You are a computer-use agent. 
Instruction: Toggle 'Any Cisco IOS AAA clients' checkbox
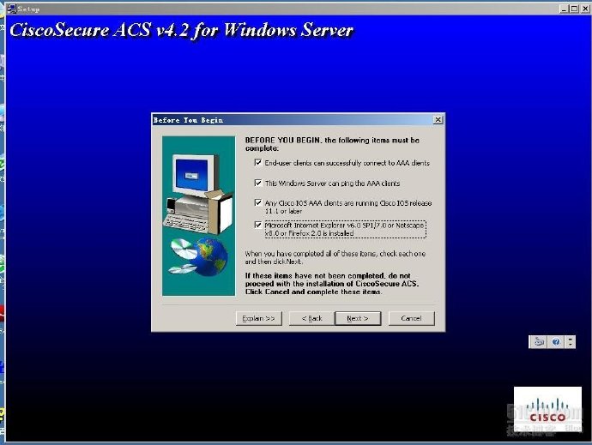258,202
